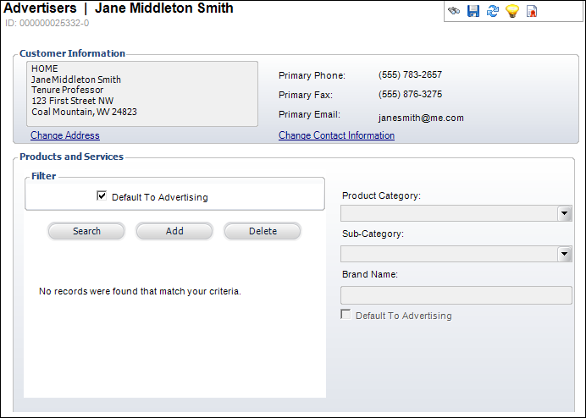Click the light bulb help icon
The image size is (586, 418).
tap(512, 11)
